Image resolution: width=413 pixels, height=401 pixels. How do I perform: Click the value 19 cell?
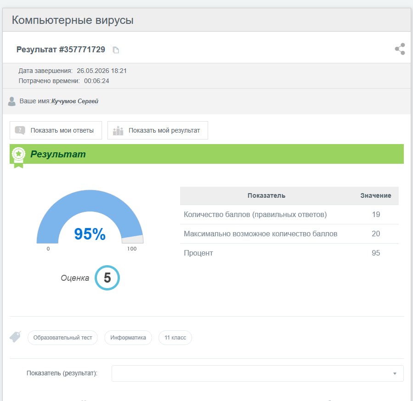coord(376,214)
